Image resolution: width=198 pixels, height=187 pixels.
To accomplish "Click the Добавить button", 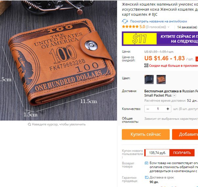I will [185, 134].
